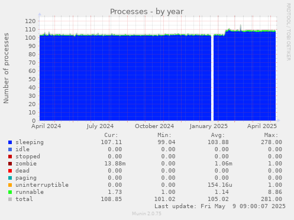The image size is (294, 220).
Task: Click the paging legend color swatch
Action: pyautogui.click(x=10, y=178)
